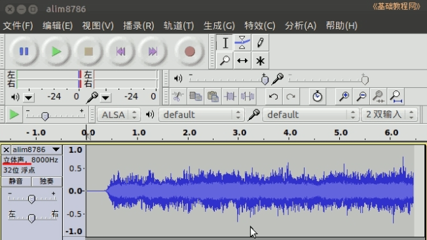427x240 pixels.
Task: Stop playback with the Stop button
Action: click(x=88, y=51)
